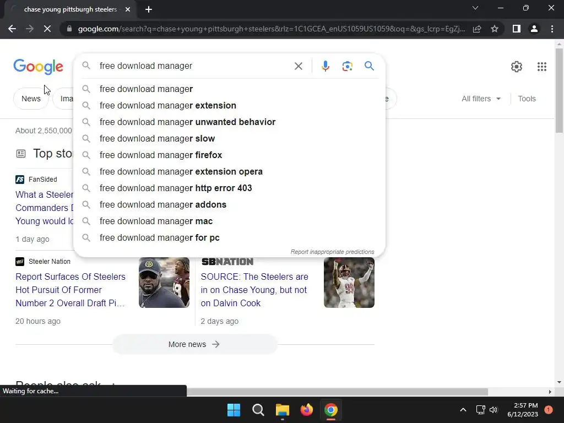
Task: Open the Google apps grid
Action: [x=542, y=67]
